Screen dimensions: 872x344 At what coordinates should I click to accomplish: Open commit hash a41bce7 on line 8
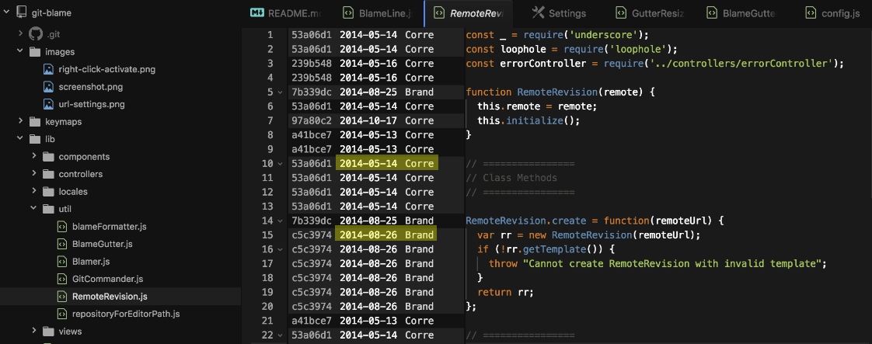click(312, 134)
